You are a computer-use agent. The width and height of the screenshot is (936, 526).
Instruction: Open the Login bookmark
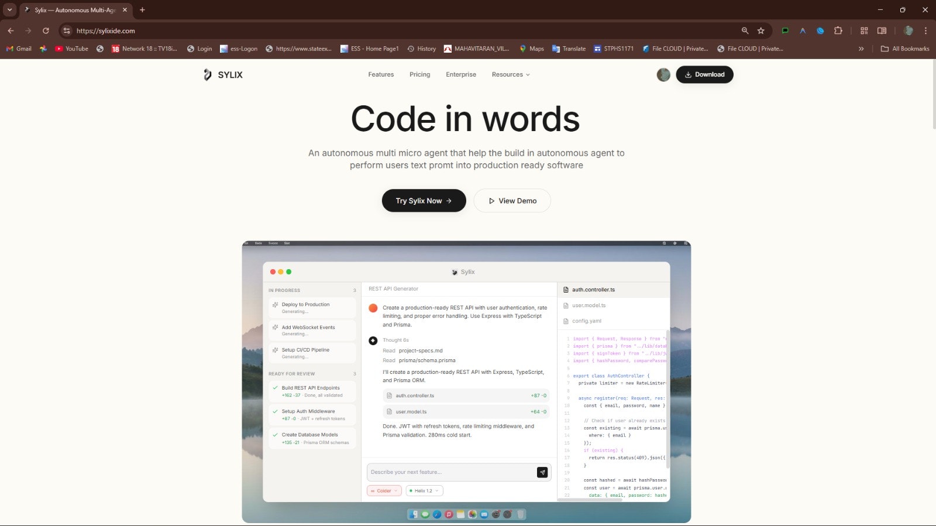pos(199,49)
